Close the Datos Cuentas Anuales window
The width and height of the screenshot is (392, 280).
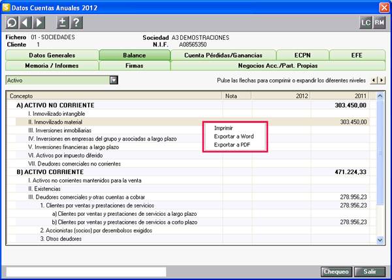pos(384,7)
